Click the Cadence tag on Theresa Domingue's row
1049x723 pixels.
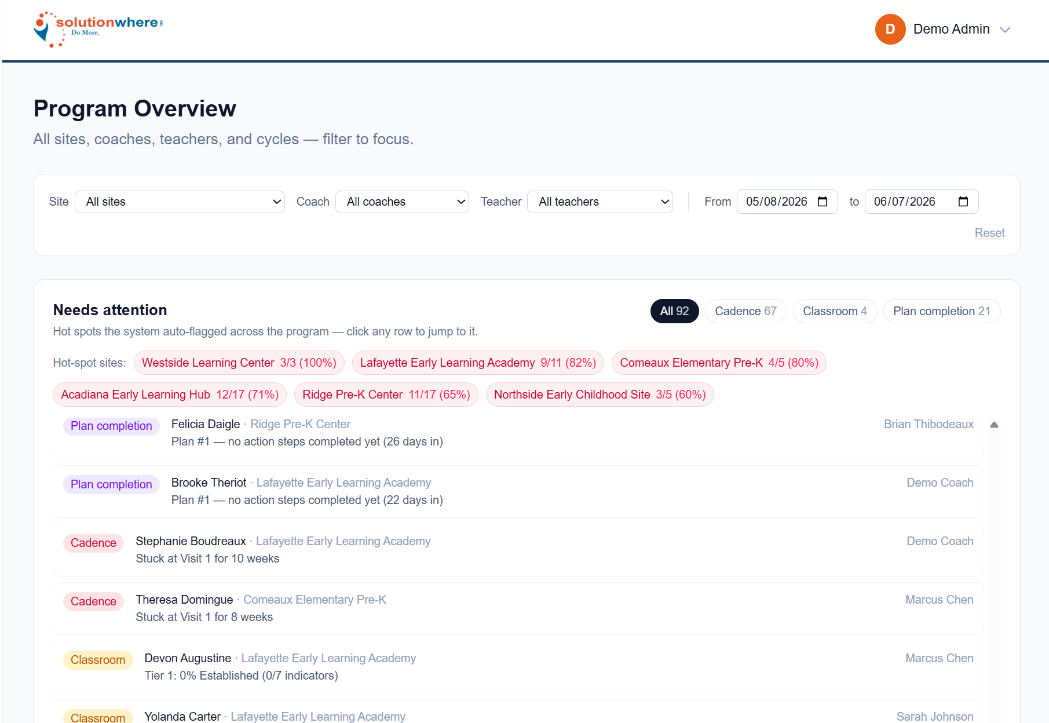click(93, 601)
